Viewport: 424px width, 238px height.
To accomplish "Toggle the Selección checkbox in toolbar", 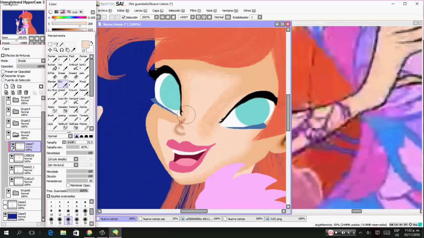I will [124, 17].
